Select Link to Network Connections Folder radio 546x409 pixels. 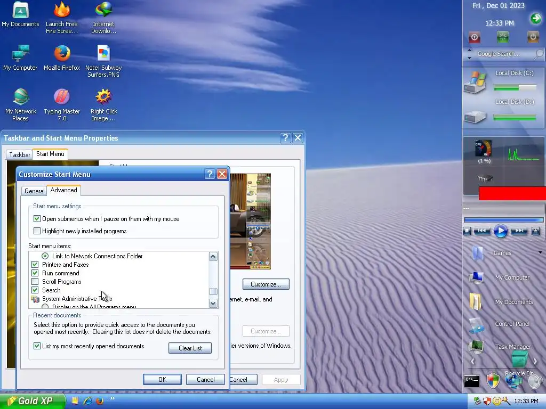point(45,256)
